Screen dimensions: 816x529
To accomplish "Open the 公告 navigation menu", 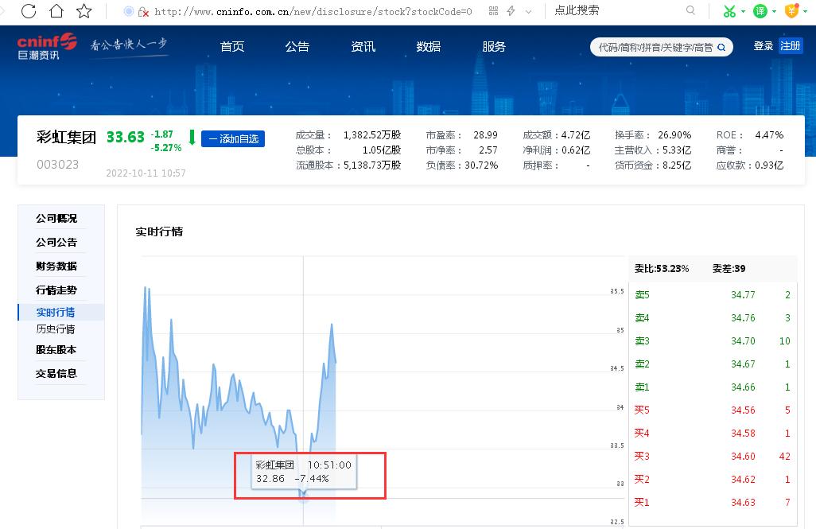I will (297, 47).
